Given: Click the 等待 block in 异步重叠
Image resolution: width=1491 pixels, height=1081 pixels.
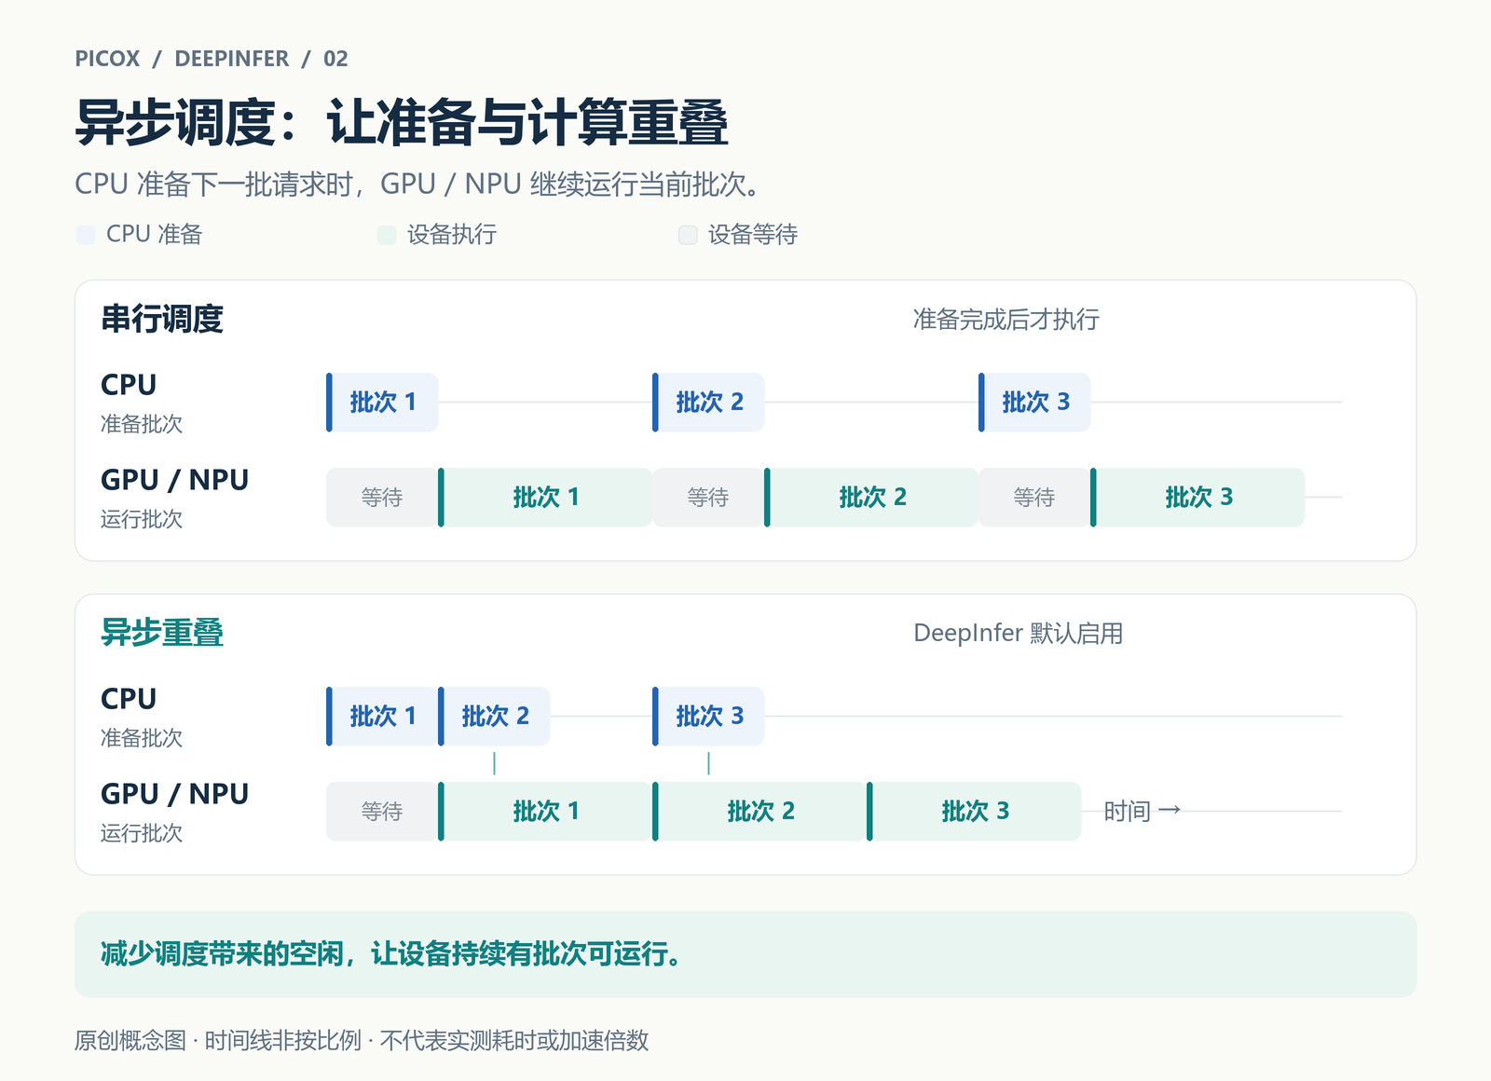Looking at the screenshot, I should [382, 812].
